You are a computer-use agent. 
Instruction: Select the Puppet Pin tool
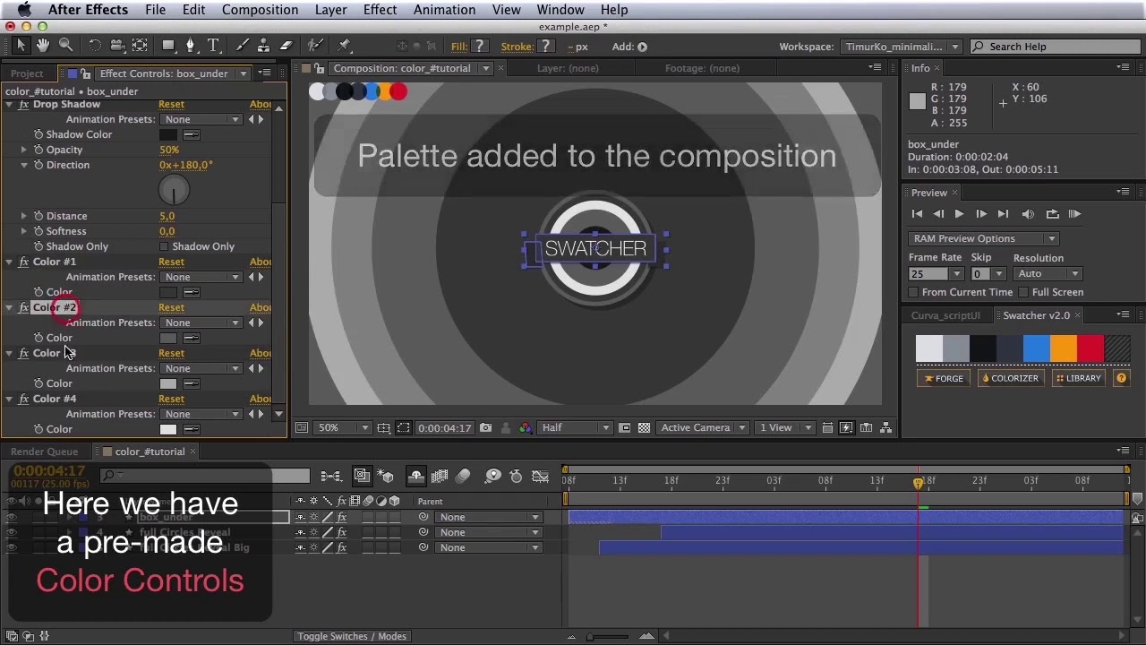345,46
